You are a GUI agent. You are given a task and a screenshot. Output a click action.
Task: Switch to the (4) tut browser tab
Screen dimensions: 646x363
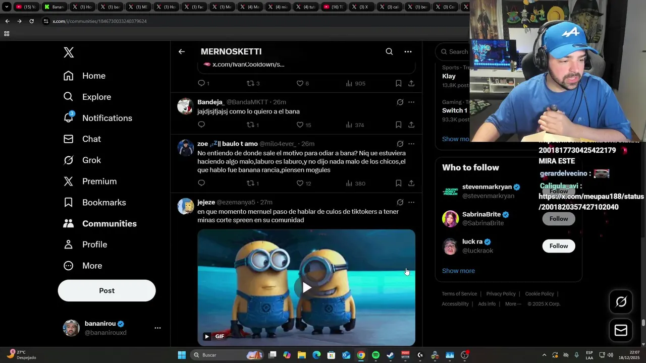click(x=306, y=7)
